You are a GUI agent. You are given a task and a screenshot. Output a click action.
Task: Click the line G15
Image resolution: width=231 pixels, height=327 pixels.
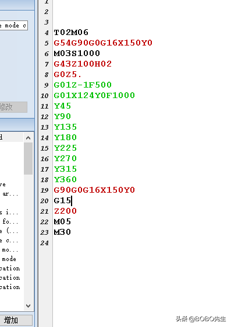(62, 201)
